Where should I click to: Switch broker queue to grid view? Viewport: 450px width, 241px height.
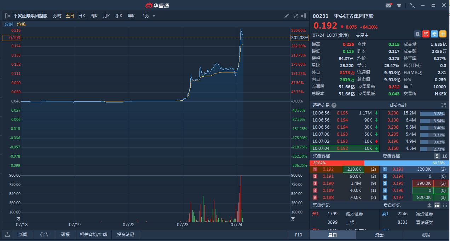[445, 205]
